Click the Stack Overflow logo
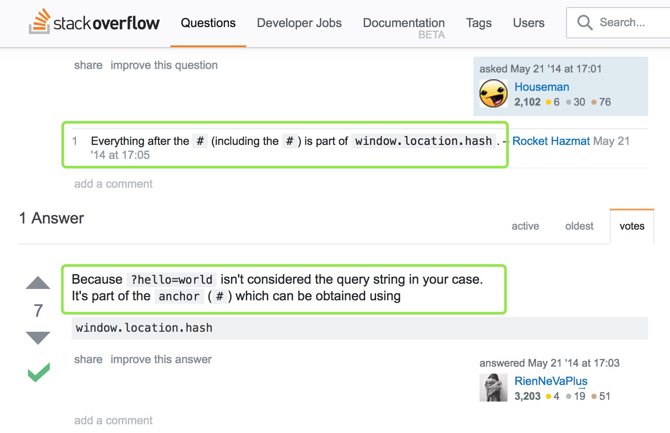The width and height of the screenshot is (670, 433). point(94,23)
